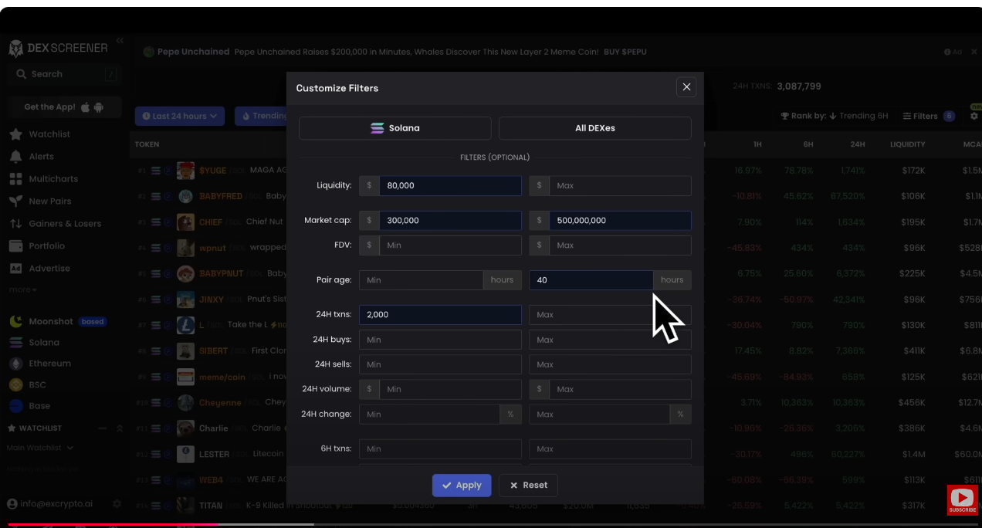Open New Pairs from the sidebar

(x=49, y=201)
